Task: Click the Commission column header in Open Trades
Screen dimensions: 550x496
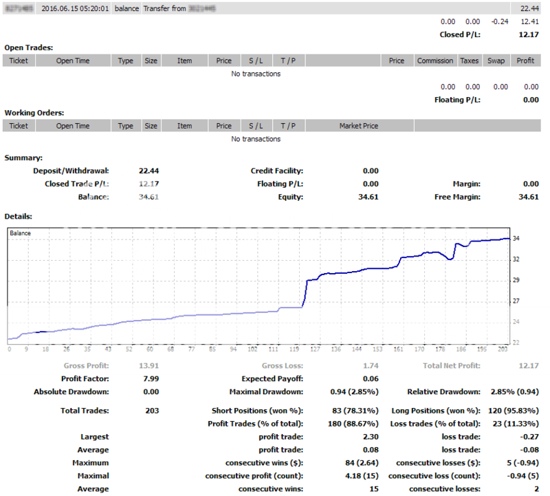Action: 435,61
